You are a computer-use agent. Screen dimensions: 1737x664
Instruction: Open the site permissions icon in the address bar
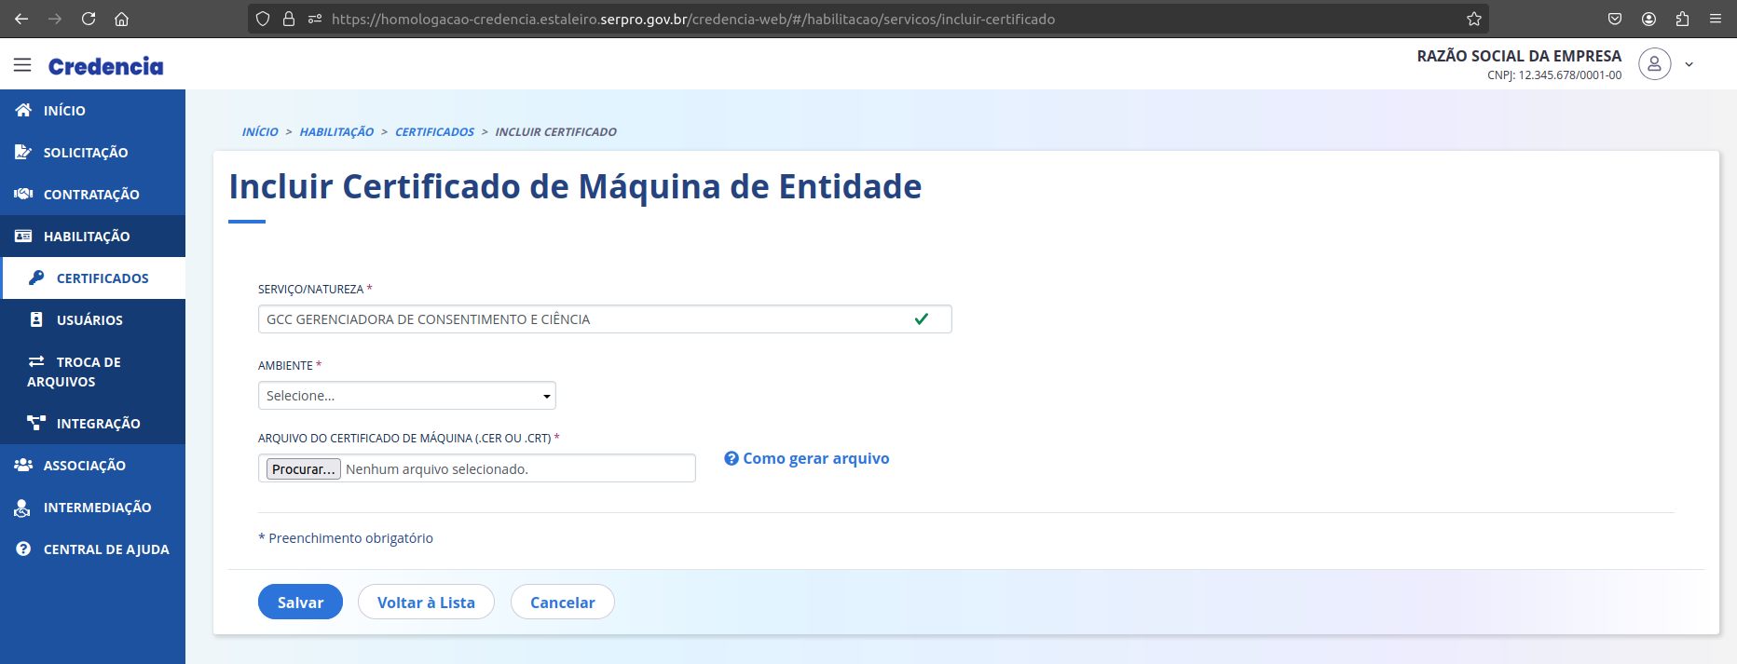click(315, 19)
